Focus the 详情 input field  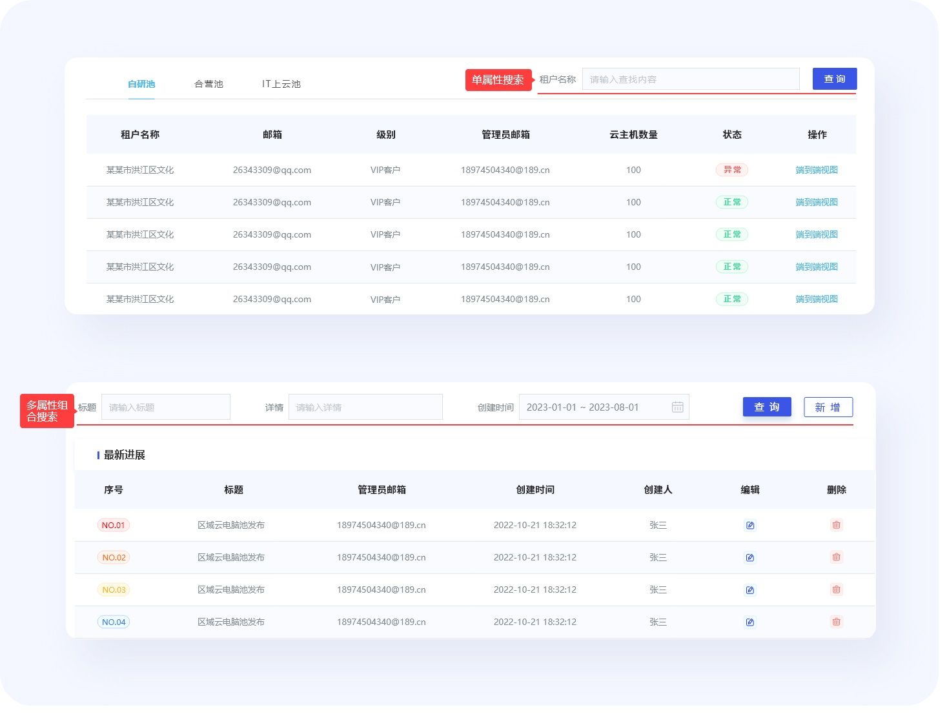click(365, 407)
